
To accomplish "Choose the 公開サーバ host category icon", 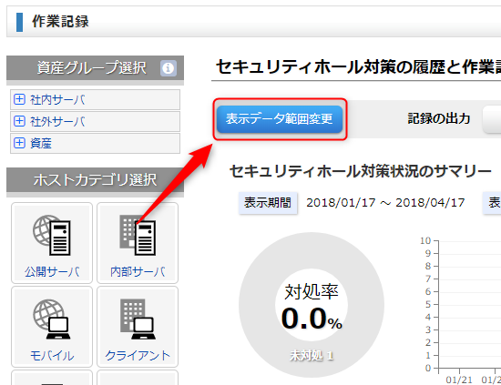I will click(52, 235).
